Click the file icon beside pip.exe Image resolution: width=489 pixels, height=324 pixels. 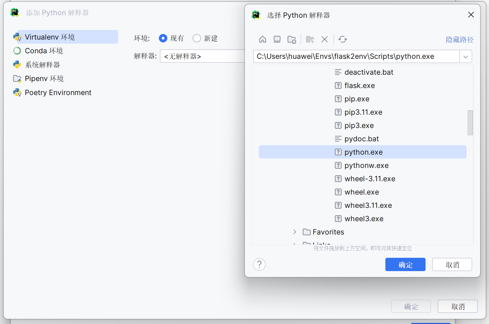338,99
